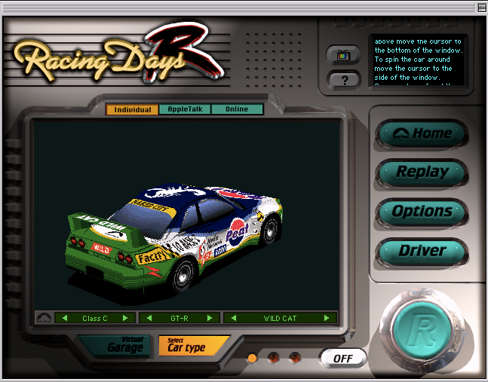Click left arrow next to WILD CAT
This screenshot has width=488, height=382.
click(234, 318)
